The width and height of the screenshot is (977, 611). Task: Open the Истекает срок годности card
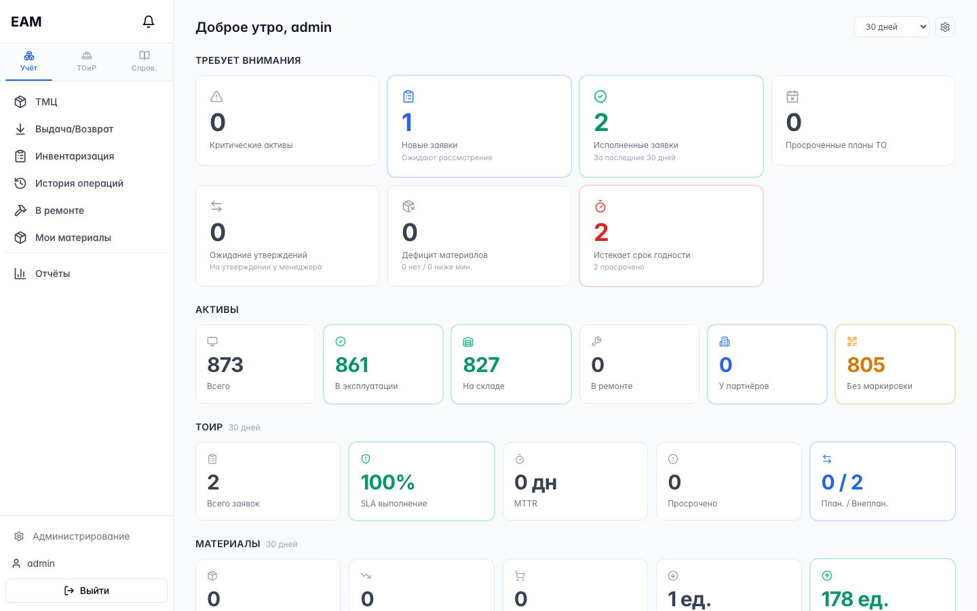[x=671, y=236]
